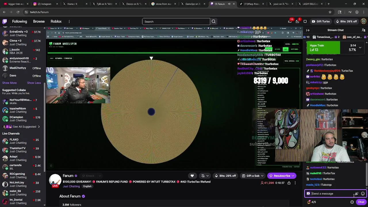
Task: Open the Fanum channel name link
Action: pos(68,176)
